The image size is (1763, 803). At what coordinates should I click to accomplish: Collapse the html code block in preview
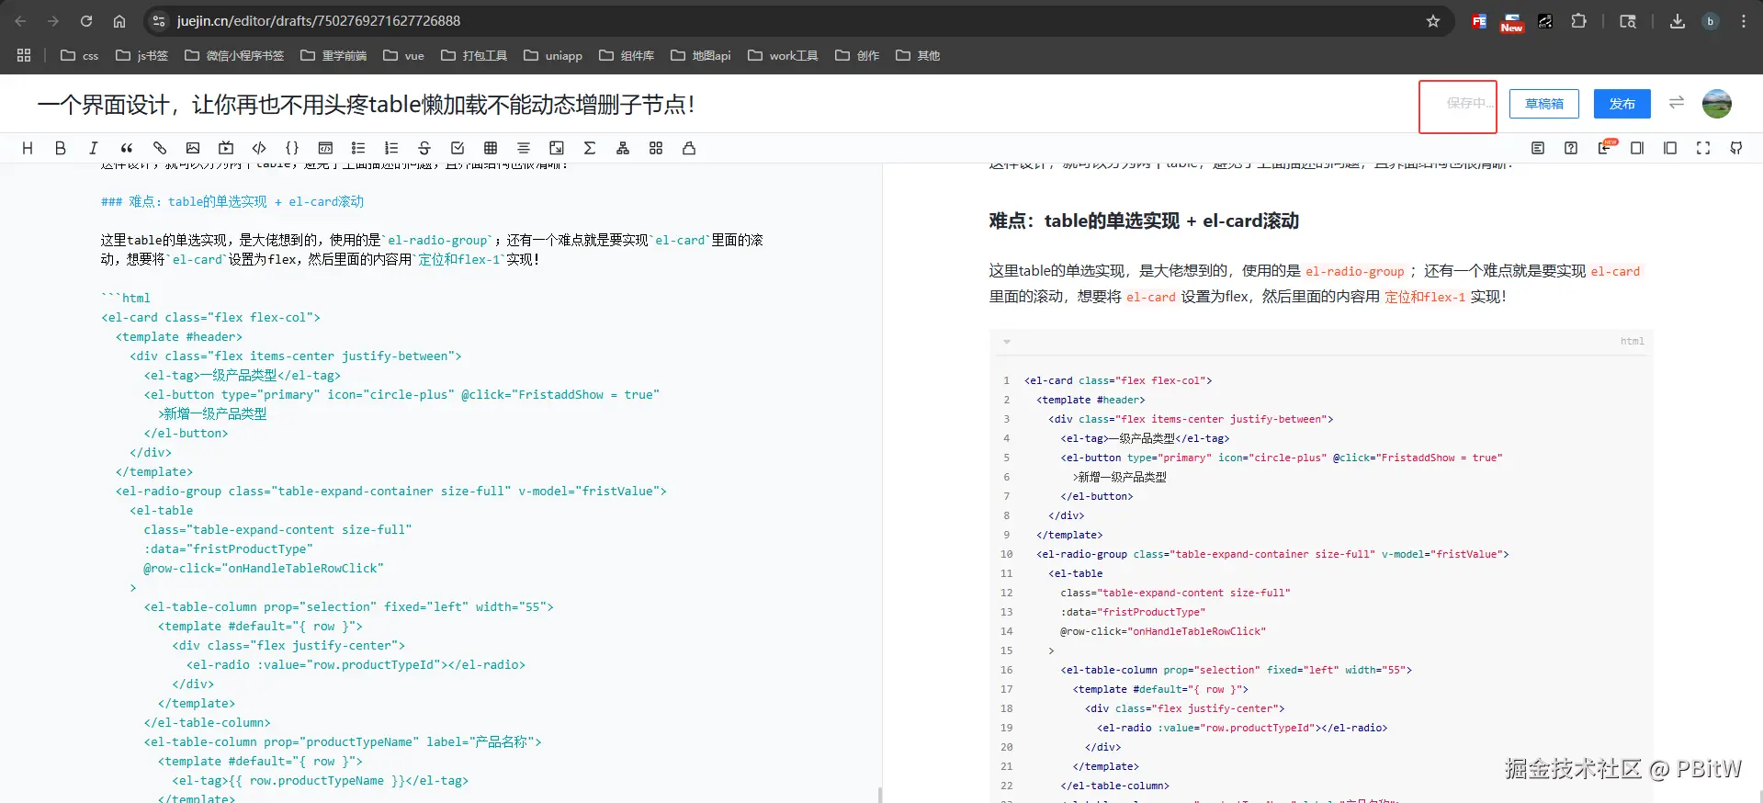click(x=1007, y=342)
